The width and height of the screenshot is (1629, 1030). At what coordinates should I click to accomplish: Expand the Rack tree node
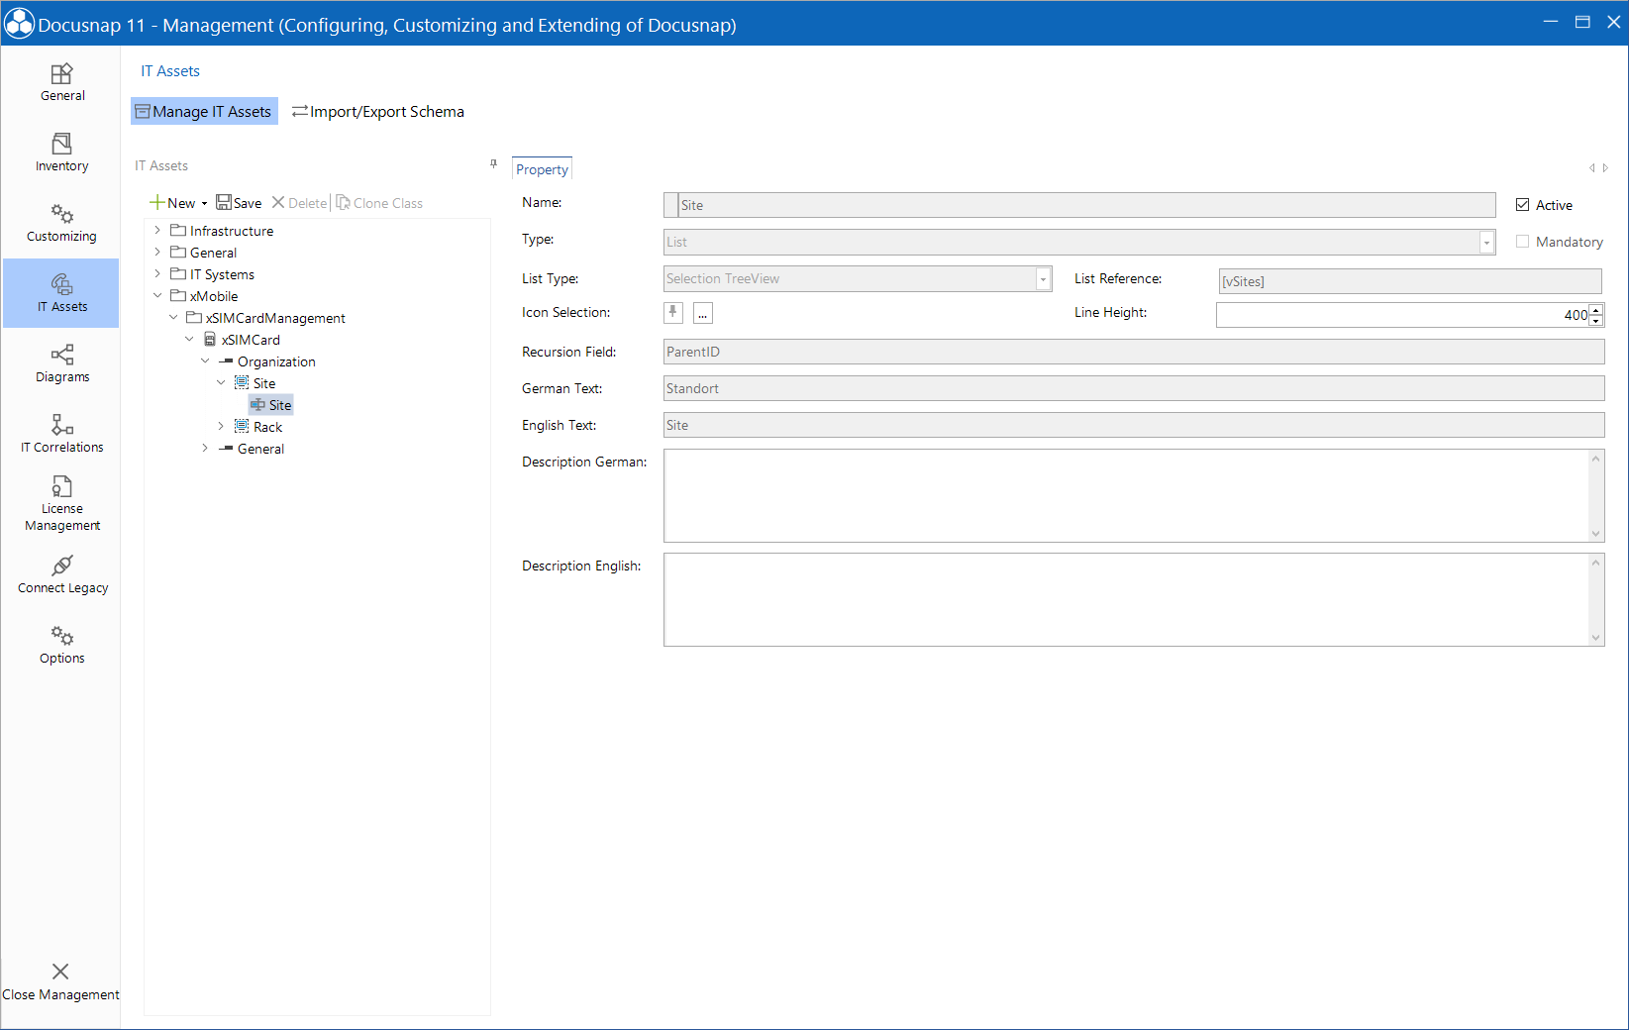221,427
